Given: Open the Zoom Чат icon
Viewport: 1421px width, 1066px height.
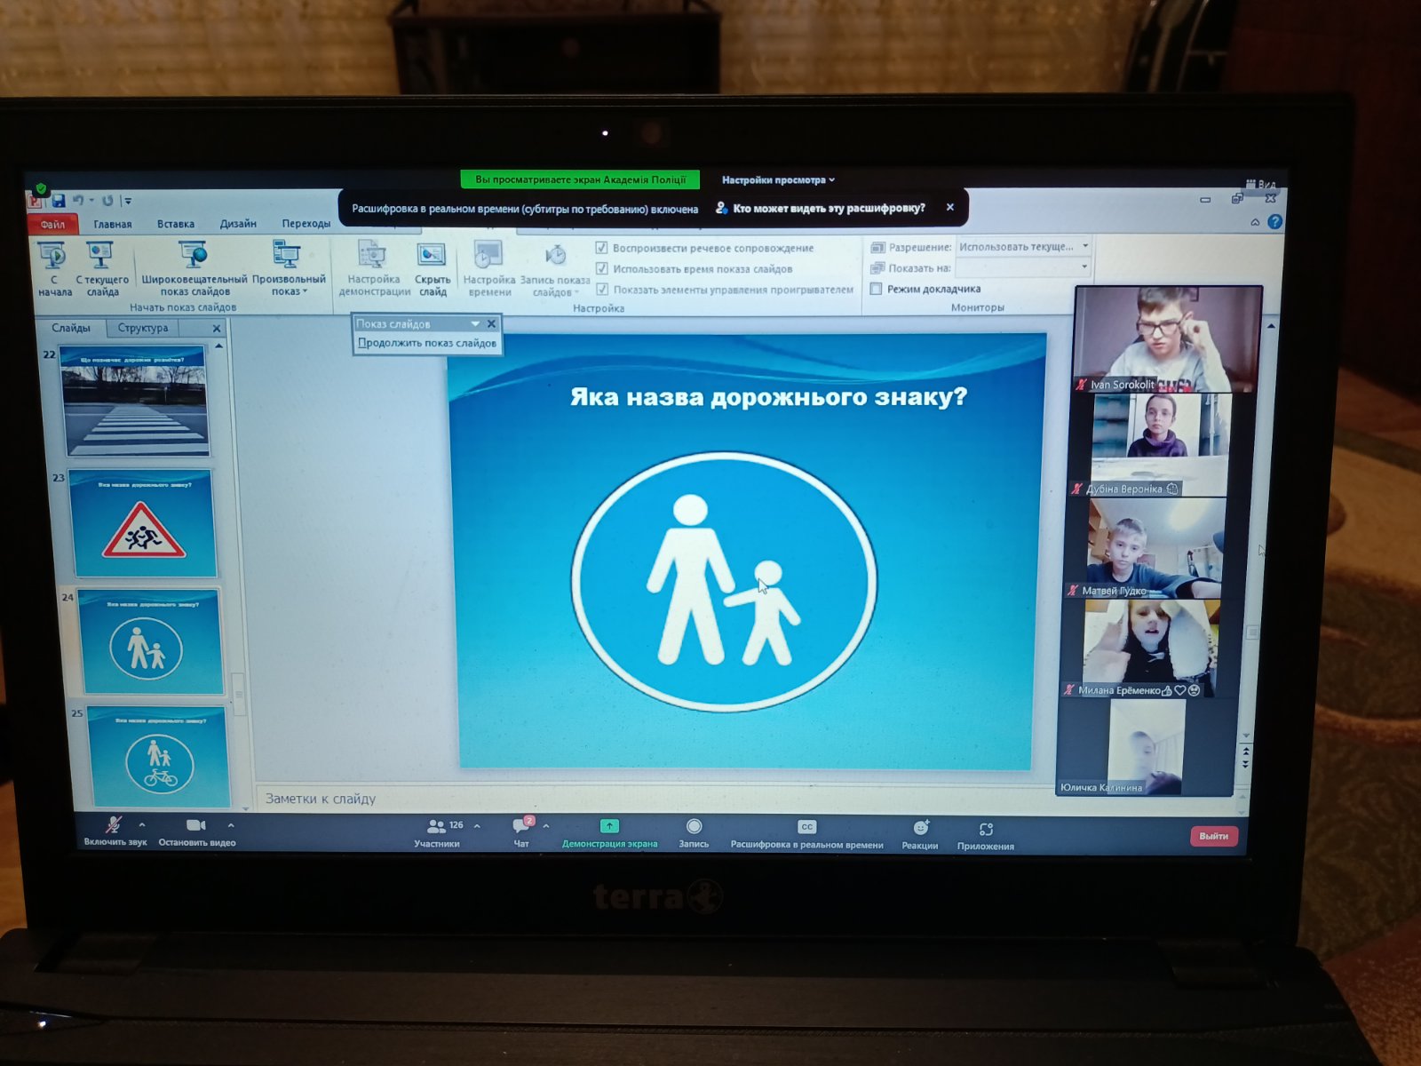Looking at the screenshot, I should pos(522,825).
